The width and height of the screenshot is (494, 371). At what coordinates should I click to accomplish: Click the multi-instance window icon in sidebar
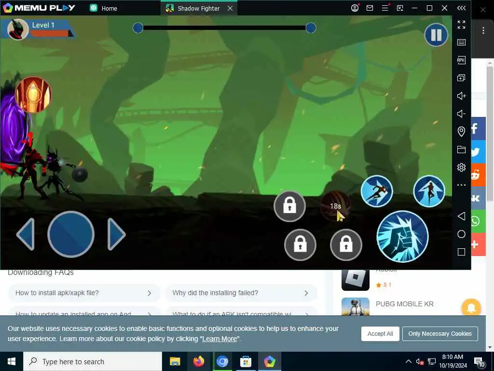[x=461, y=78]
